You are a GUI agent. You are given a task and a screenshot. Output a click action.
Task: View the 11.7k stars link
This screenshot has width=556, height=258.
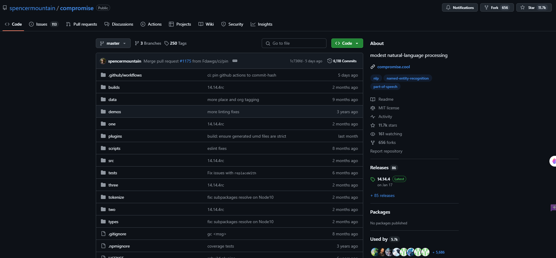tap(384, 125)
